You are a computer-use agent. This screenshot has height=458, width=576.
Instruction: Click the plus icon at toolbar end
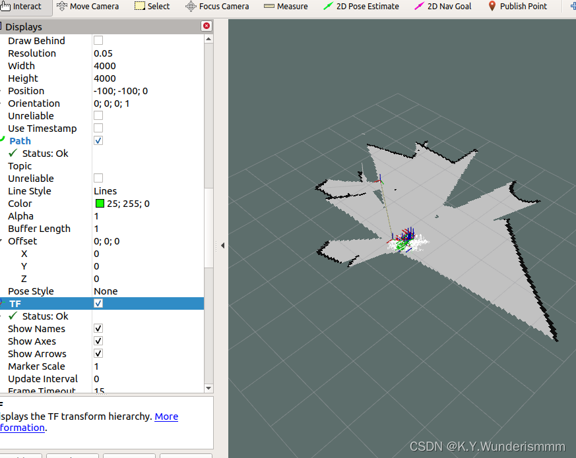click(572, 6)
